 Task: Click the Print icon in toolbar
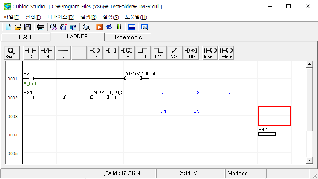point(41,27)
